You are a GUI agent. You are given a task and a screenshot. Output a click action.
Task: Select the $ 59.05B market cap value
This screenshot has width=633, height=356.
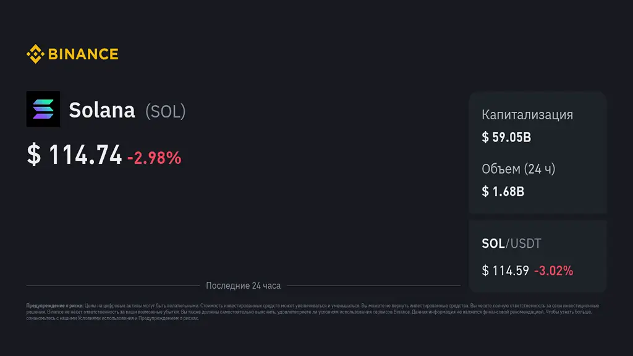coord(506,137)
